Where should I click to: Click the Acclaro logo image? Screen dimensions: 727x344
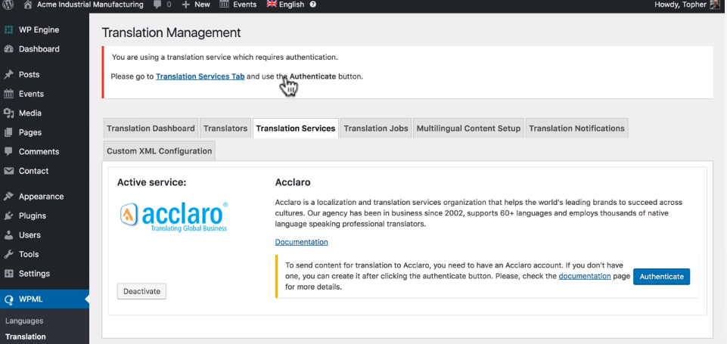tap(174, 216)
